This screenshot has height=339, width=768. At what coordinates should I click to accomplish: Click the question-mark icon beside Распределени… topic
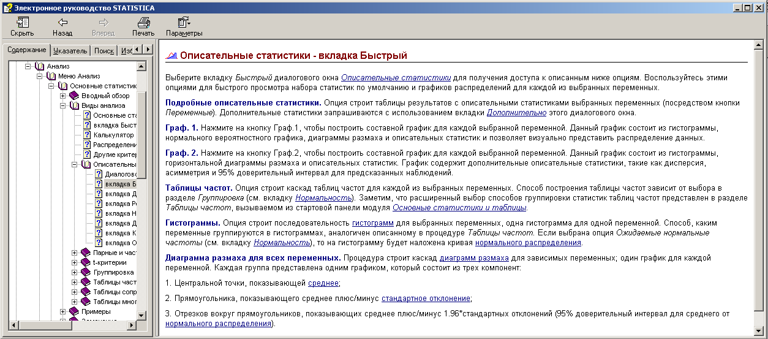[87, 145]
